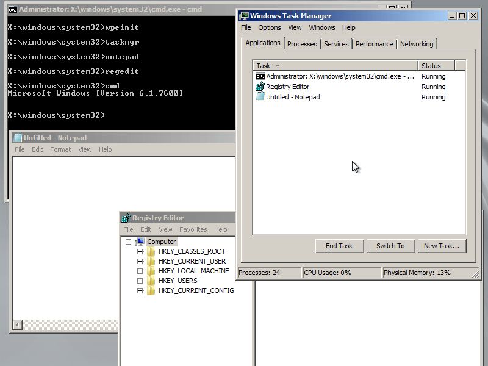Click the New Task... button
Screen dimensions: 488x366
pos(442,246)
